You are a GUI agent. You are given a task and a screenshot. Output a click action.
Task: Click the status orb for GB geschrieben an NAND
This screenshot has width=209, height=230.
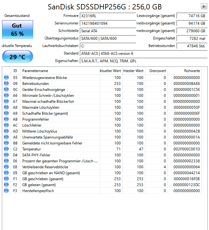[6, 173]
